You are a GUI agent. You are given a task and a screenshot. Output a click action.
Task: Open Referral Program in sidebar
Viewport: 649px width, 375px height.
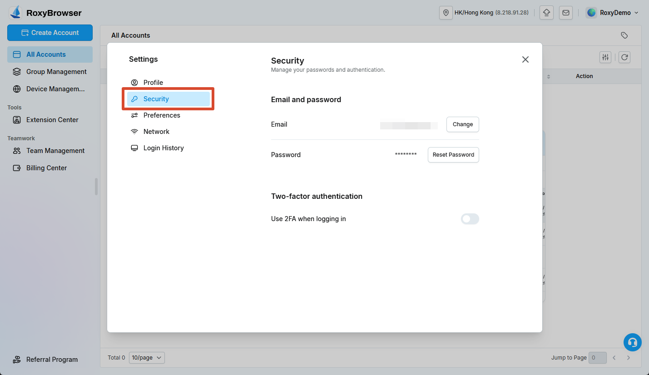coord(50,360)
